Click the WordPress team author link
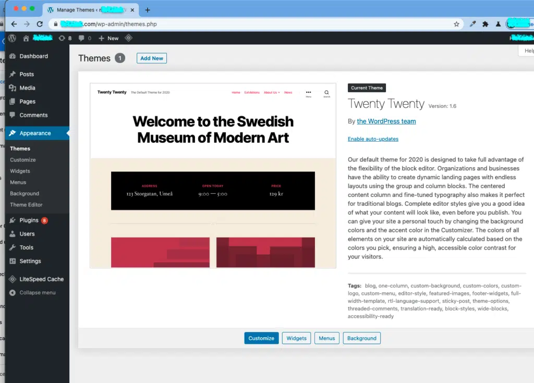534x383 pixels. pyautogui.click(x=386, y=121)
